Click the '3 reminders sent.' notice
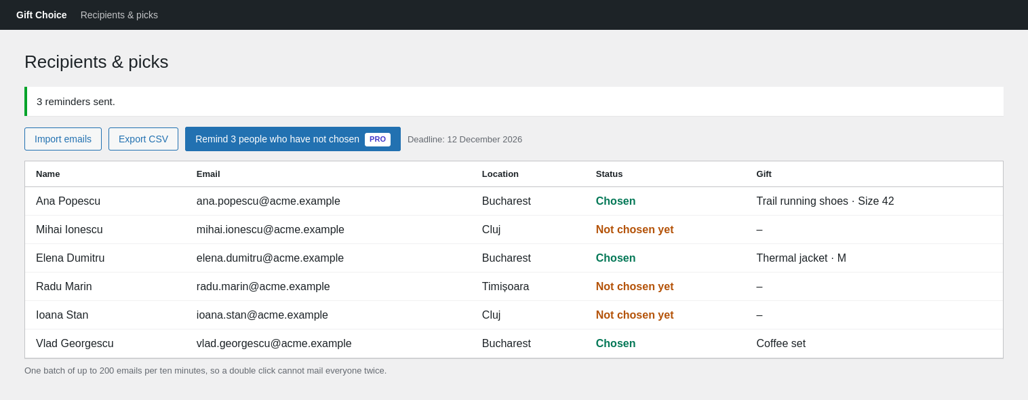The width and height of the screenshot is (1028, 400). click(514, 101)
